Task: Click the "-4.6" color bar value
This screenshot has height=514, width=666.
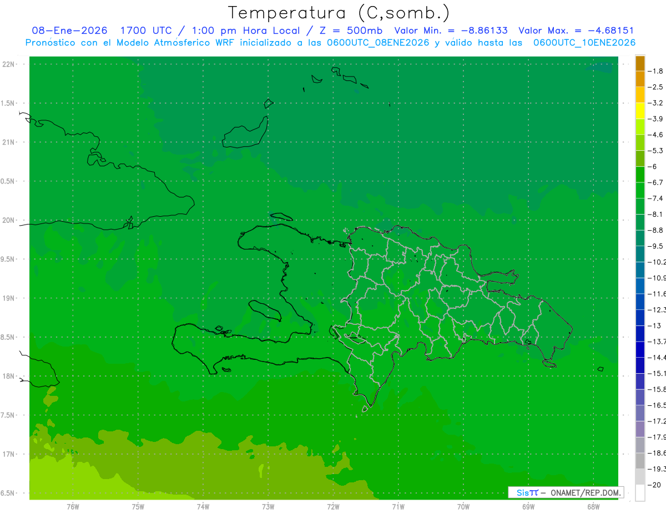Action: 655,135
